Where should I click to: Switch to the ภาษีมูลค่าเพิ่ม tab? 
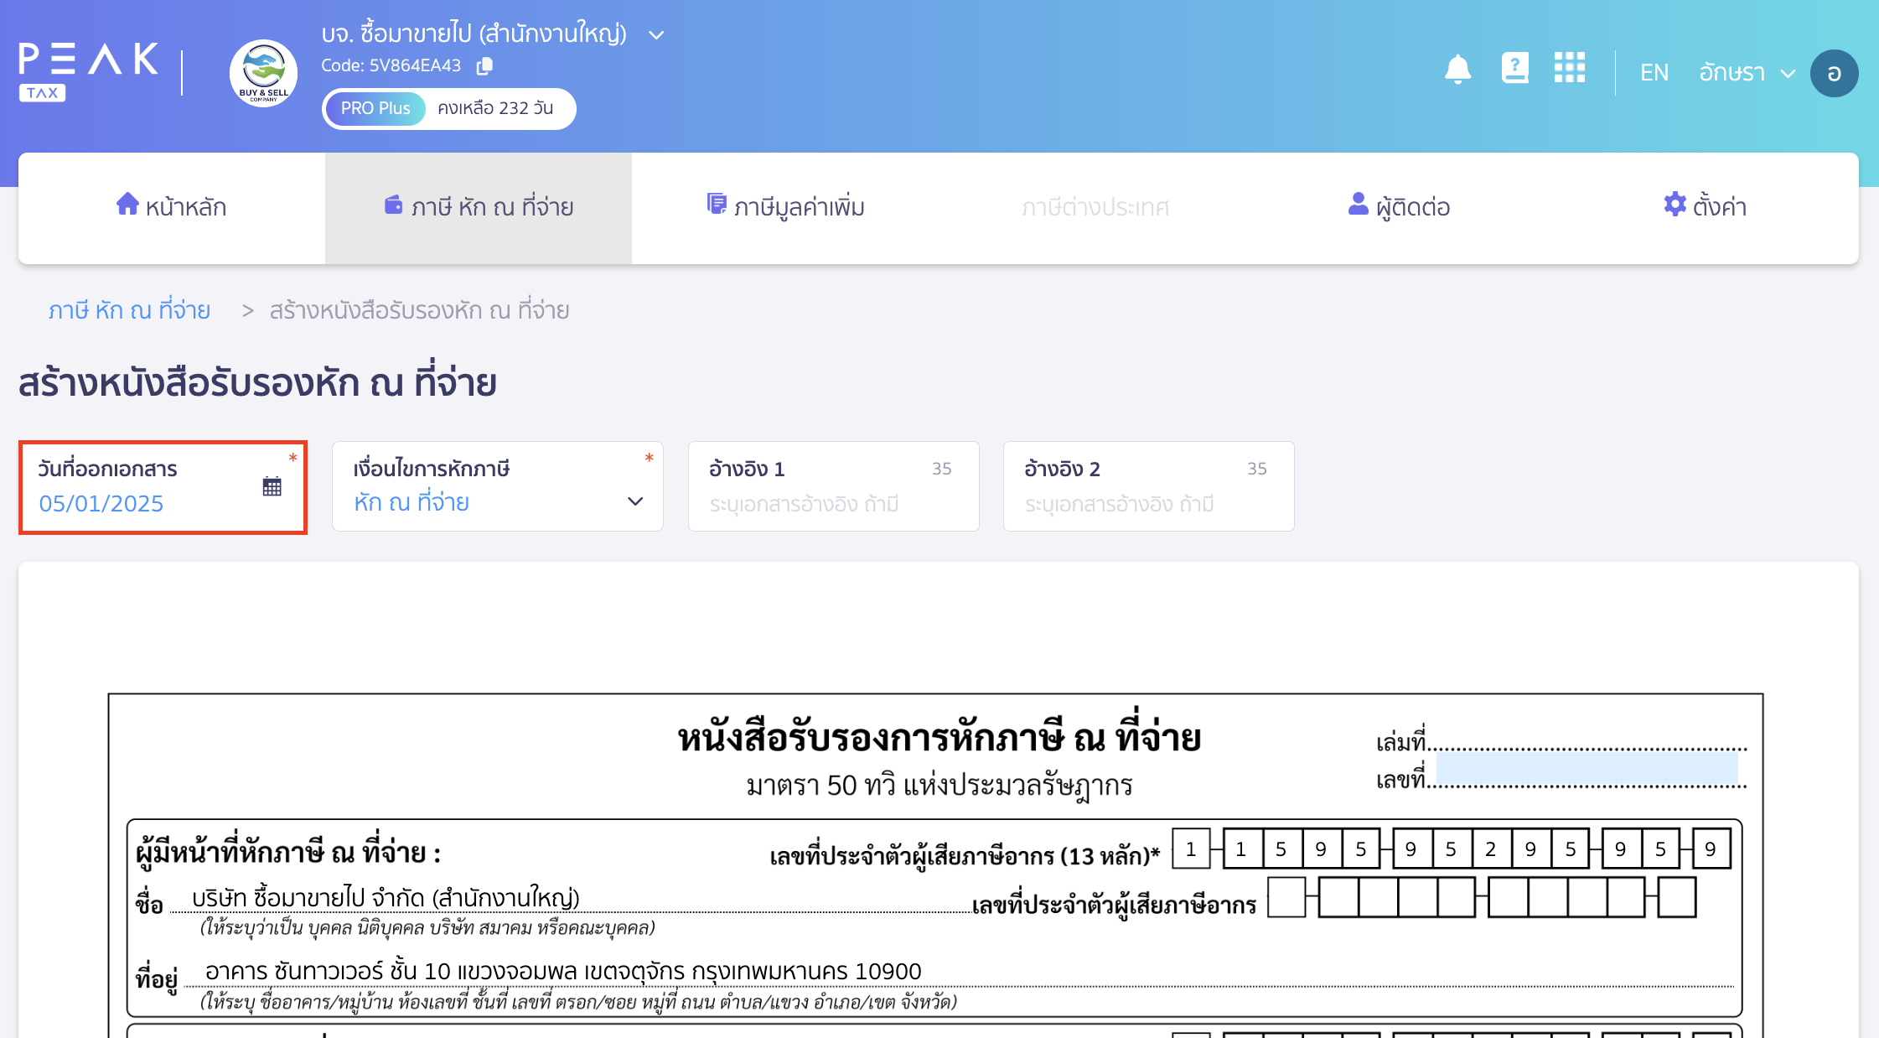tap(786, 207)
